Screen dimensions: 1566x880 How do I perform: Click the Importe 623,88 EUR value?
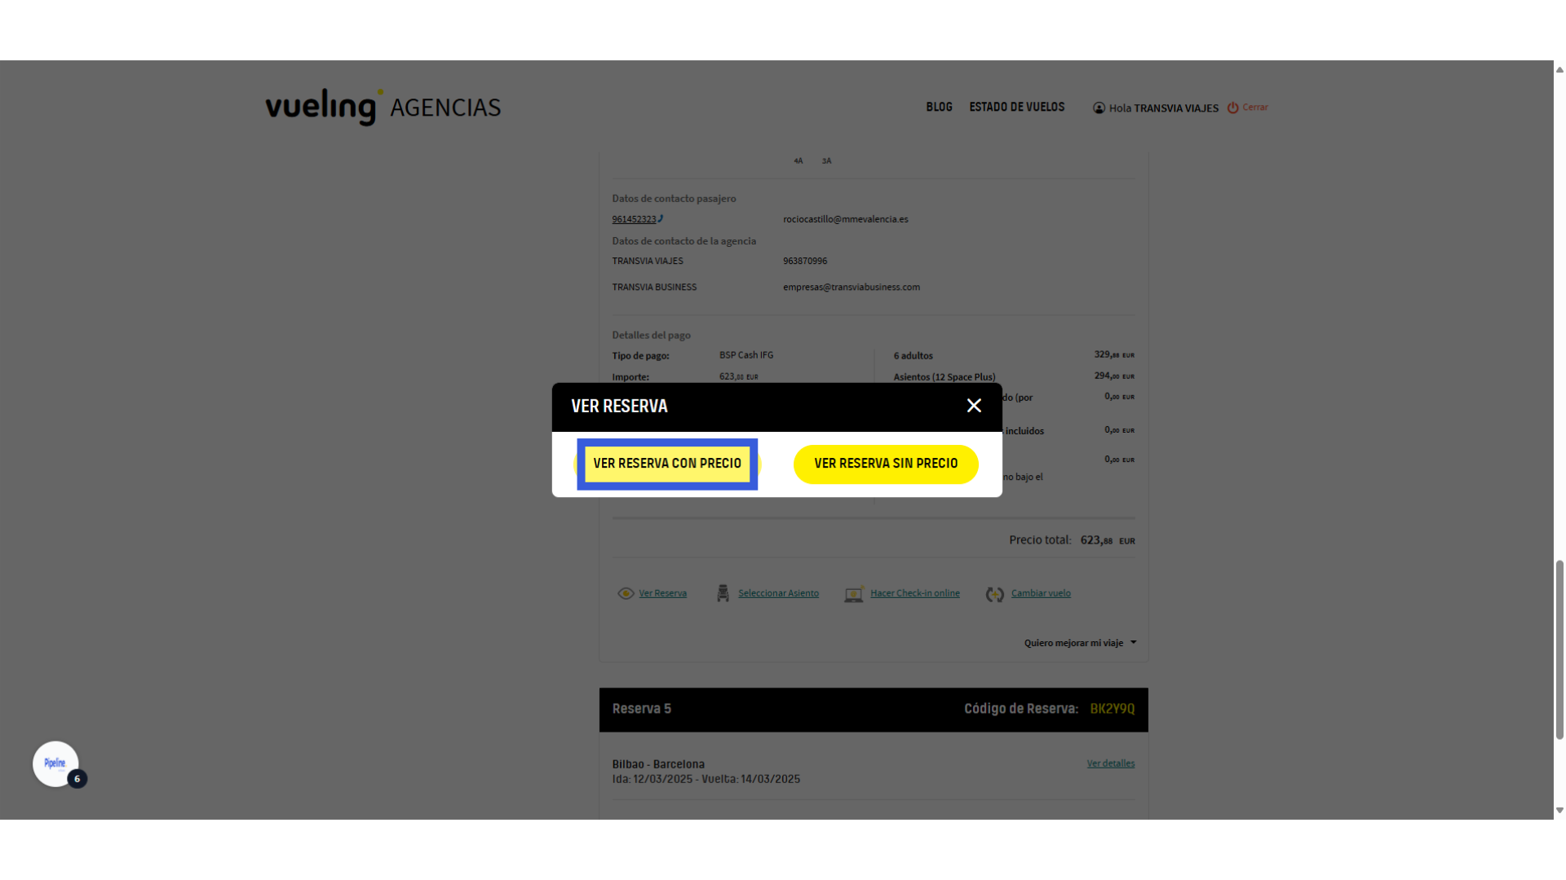pyautogui.click(x=738, y=376)
